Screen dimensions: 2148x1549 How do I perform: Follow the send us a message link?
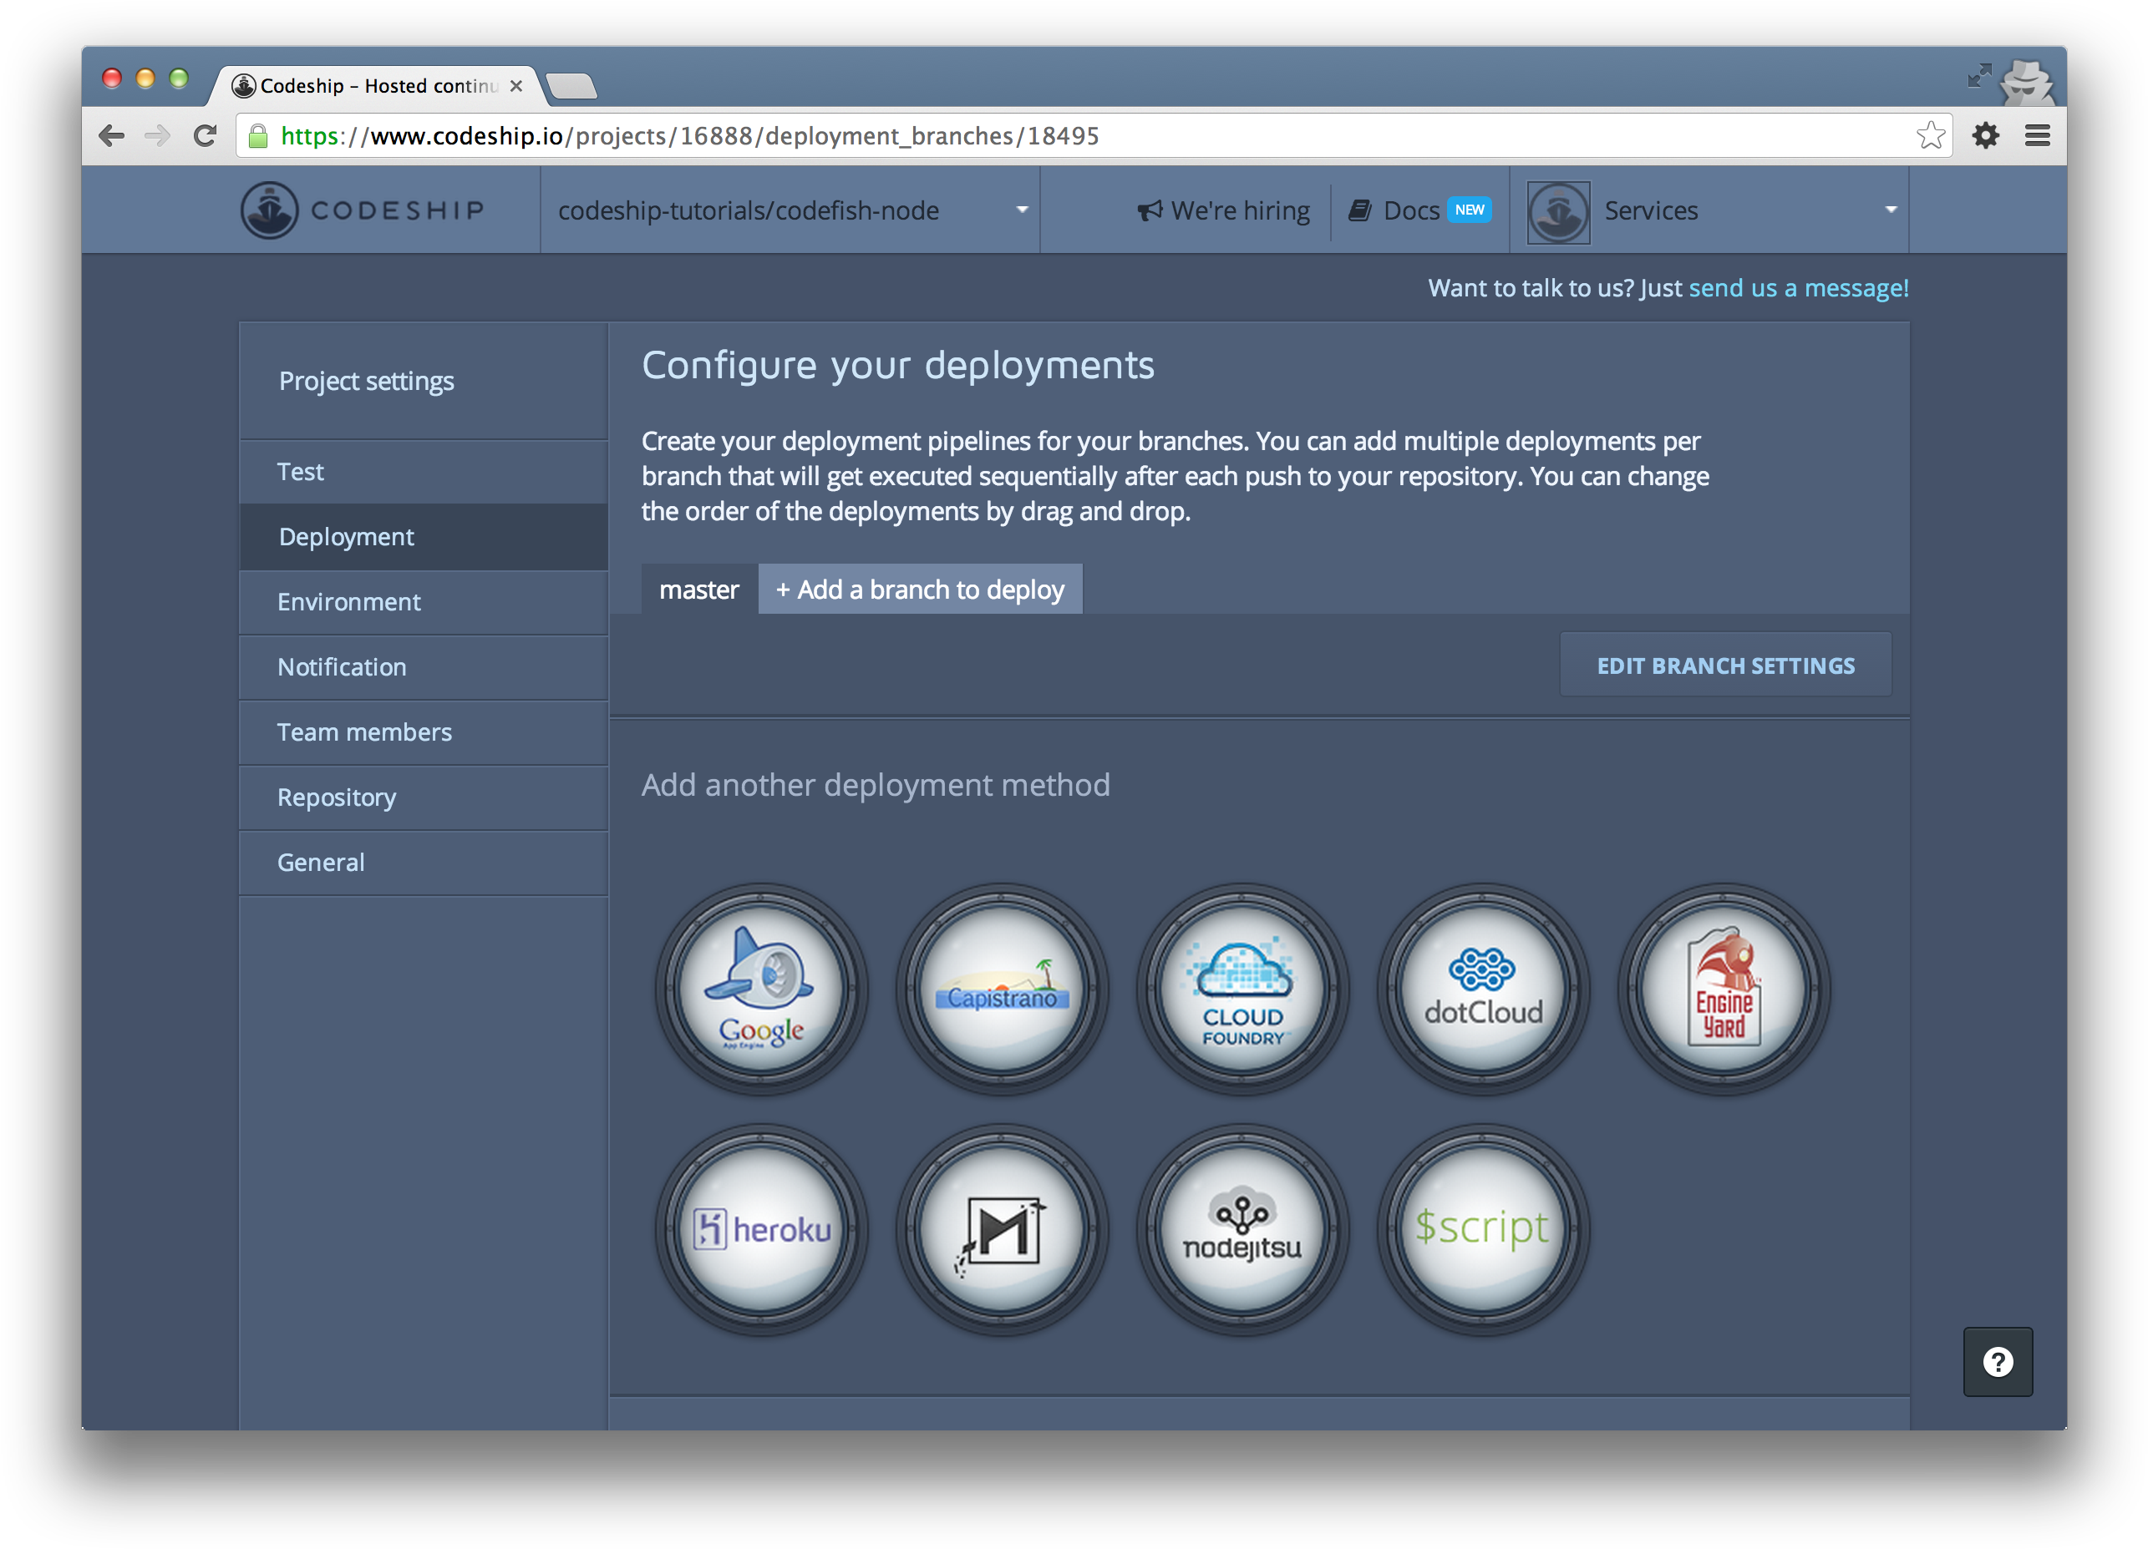point(1798,288)
